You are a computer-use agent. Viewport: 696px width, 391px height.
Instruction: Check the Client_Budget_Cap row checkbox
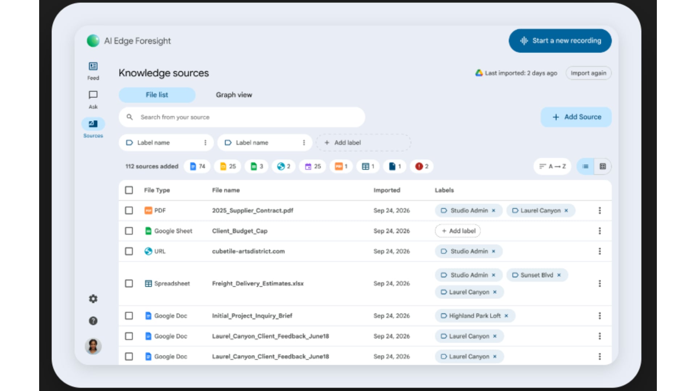coord(129,231)
